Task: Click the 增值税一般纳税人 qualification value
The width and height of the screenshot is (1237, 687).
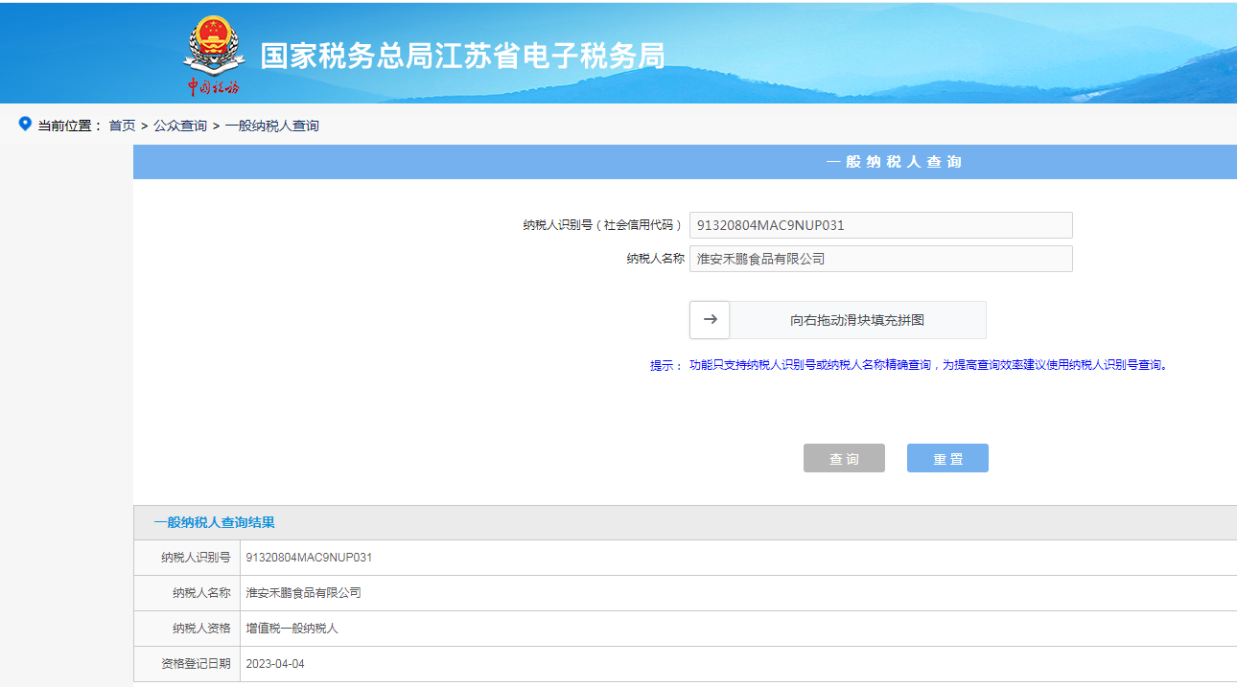Action: 292,629
